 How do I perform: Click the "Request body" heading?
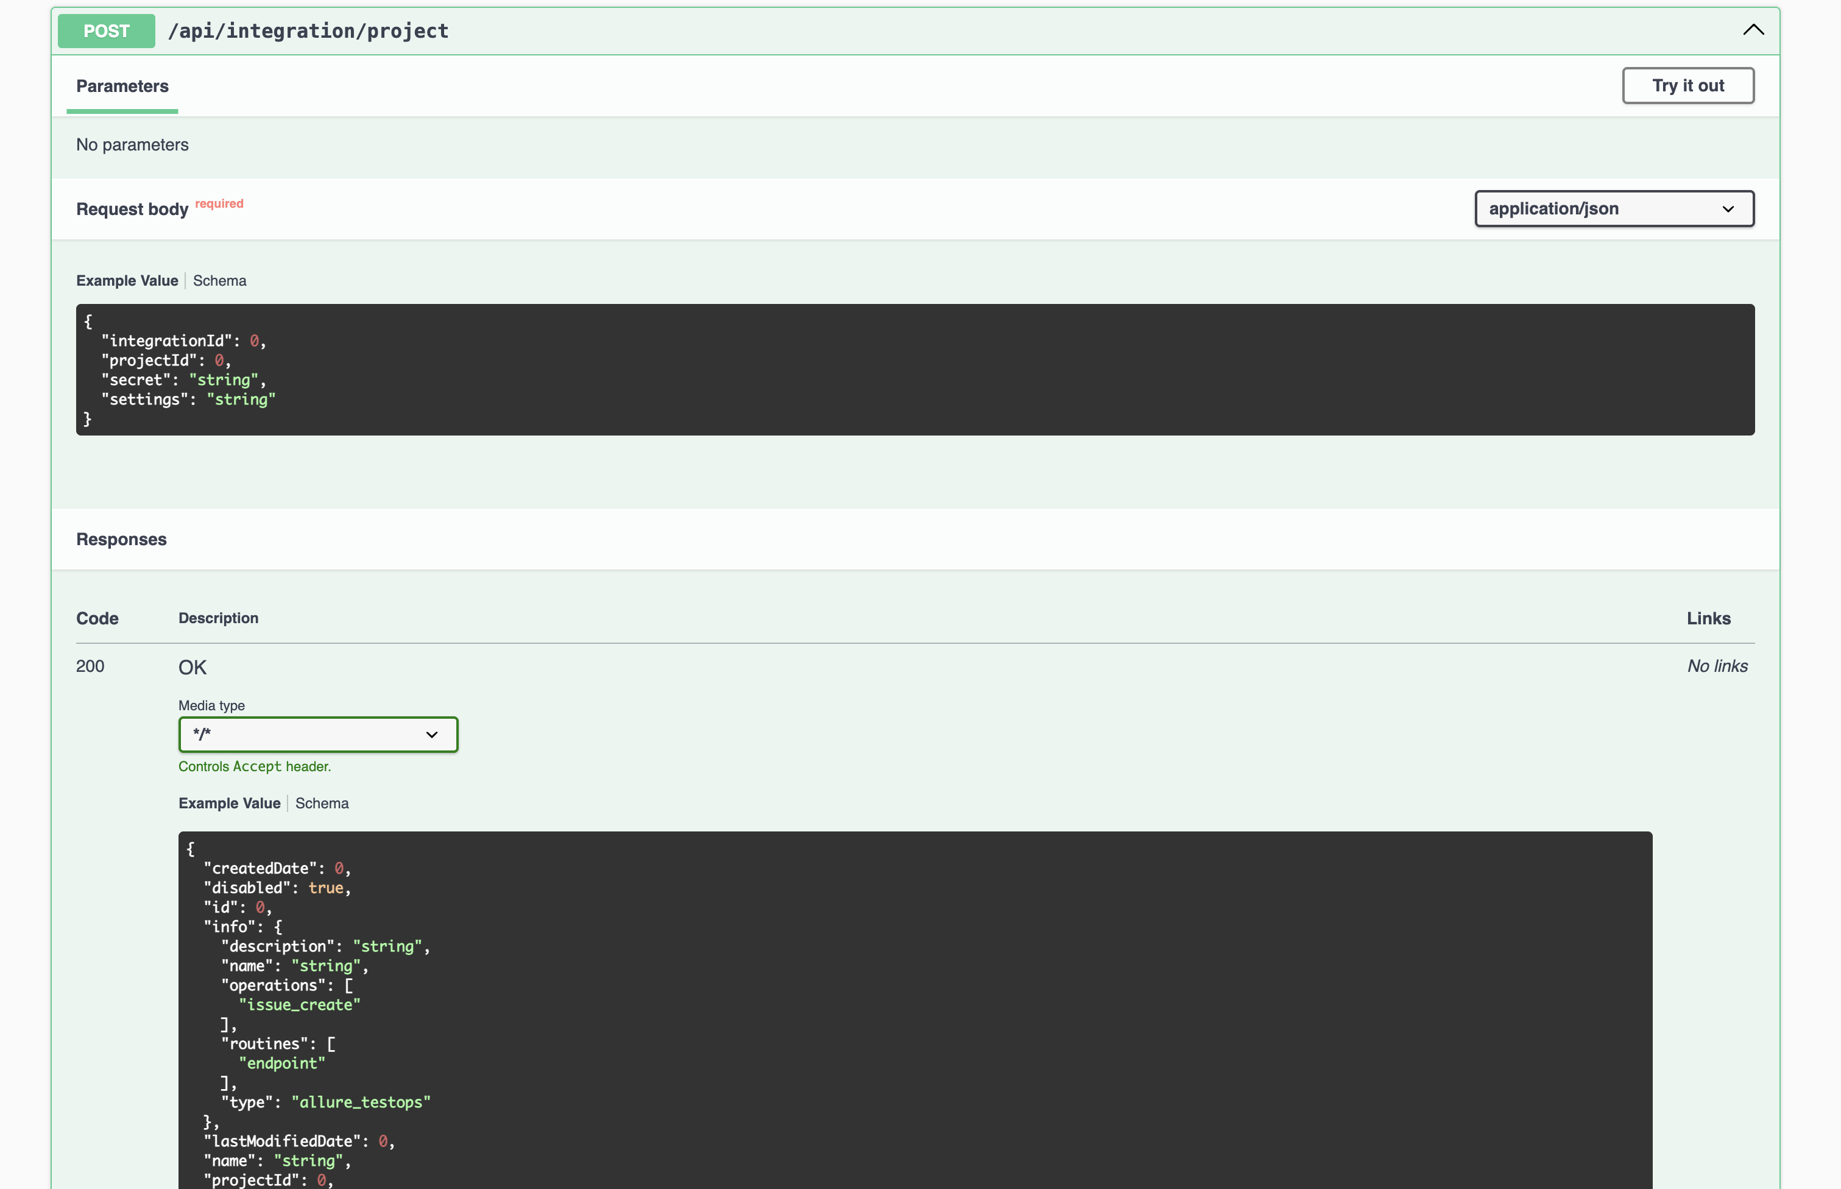click(x=132, y=210)
